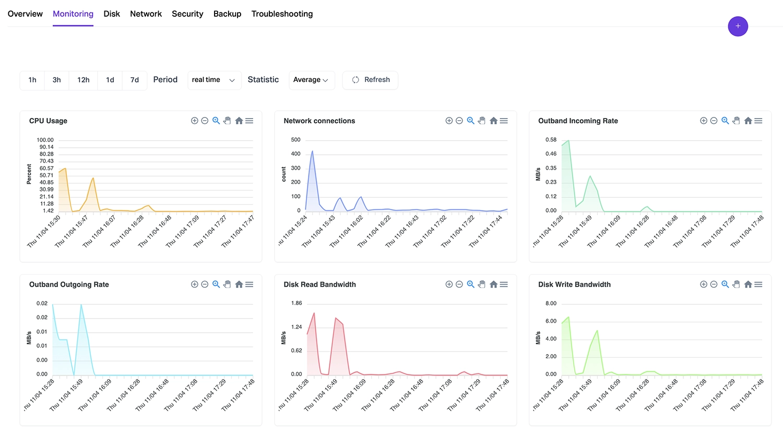The image size is (783, 434).
Task: Reset zoom on Disk Write Bandwidth chart
Action: tap(748, 285)
